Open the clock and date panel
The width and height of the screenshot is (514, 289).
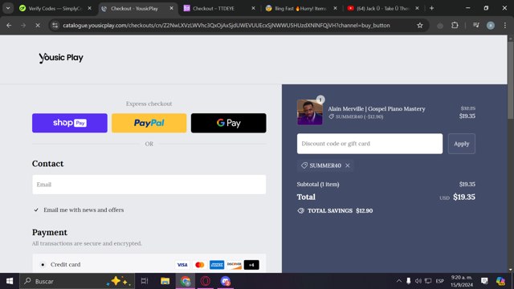pos(462,281)
